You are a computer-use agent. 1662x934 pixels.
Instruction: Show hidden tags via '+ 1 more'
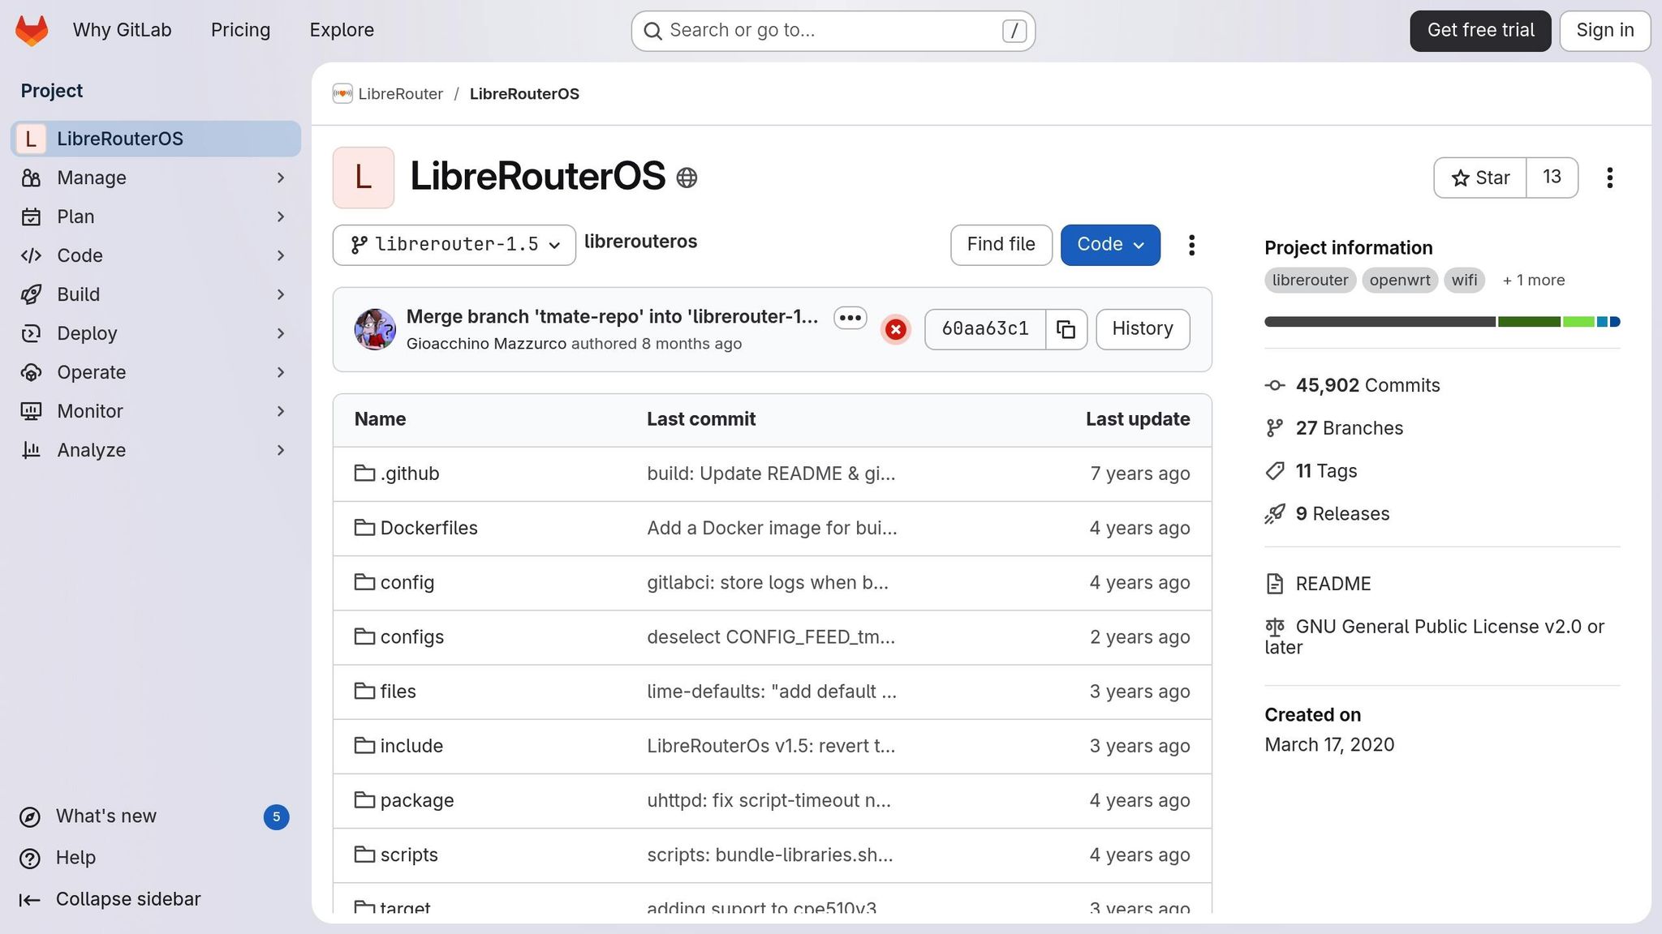click(1532, 280)
